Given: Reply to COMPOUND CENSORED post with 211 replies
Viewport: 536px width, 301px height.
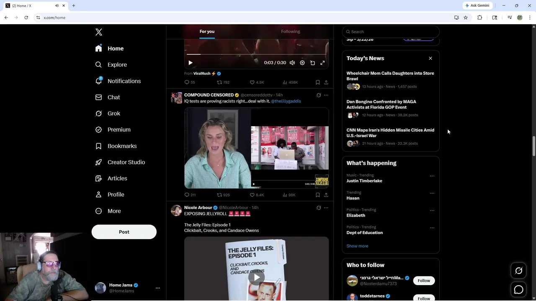Looking at the screenshot, I should pos(190,195).
